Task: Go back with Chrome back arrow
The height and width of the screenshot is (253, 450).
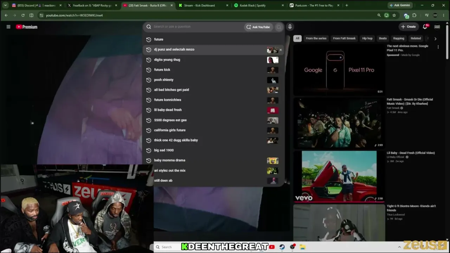Action: (6, 15)
